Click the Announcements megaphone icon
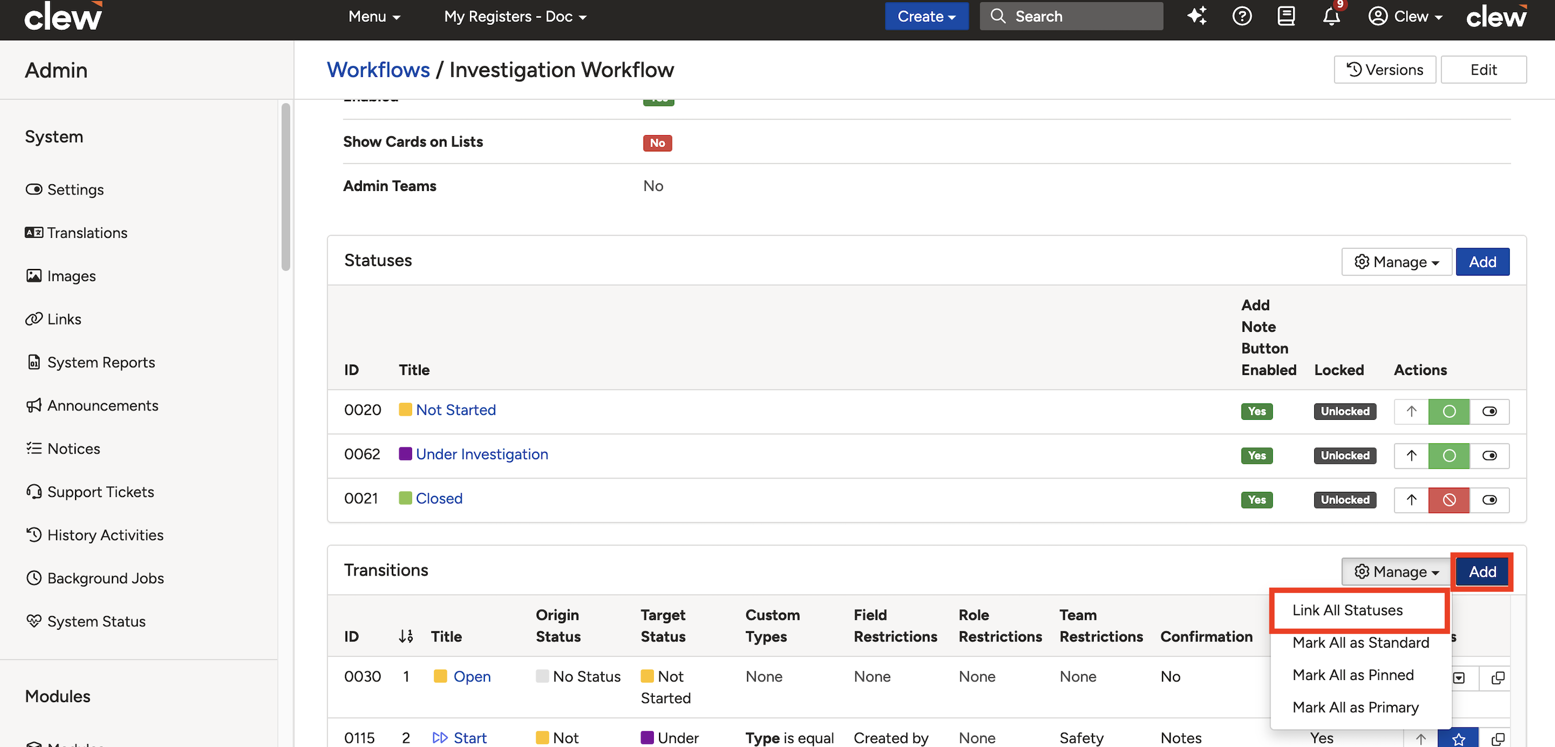The width and height of the screenshot is (1555, 747). (x=34, y=405)
